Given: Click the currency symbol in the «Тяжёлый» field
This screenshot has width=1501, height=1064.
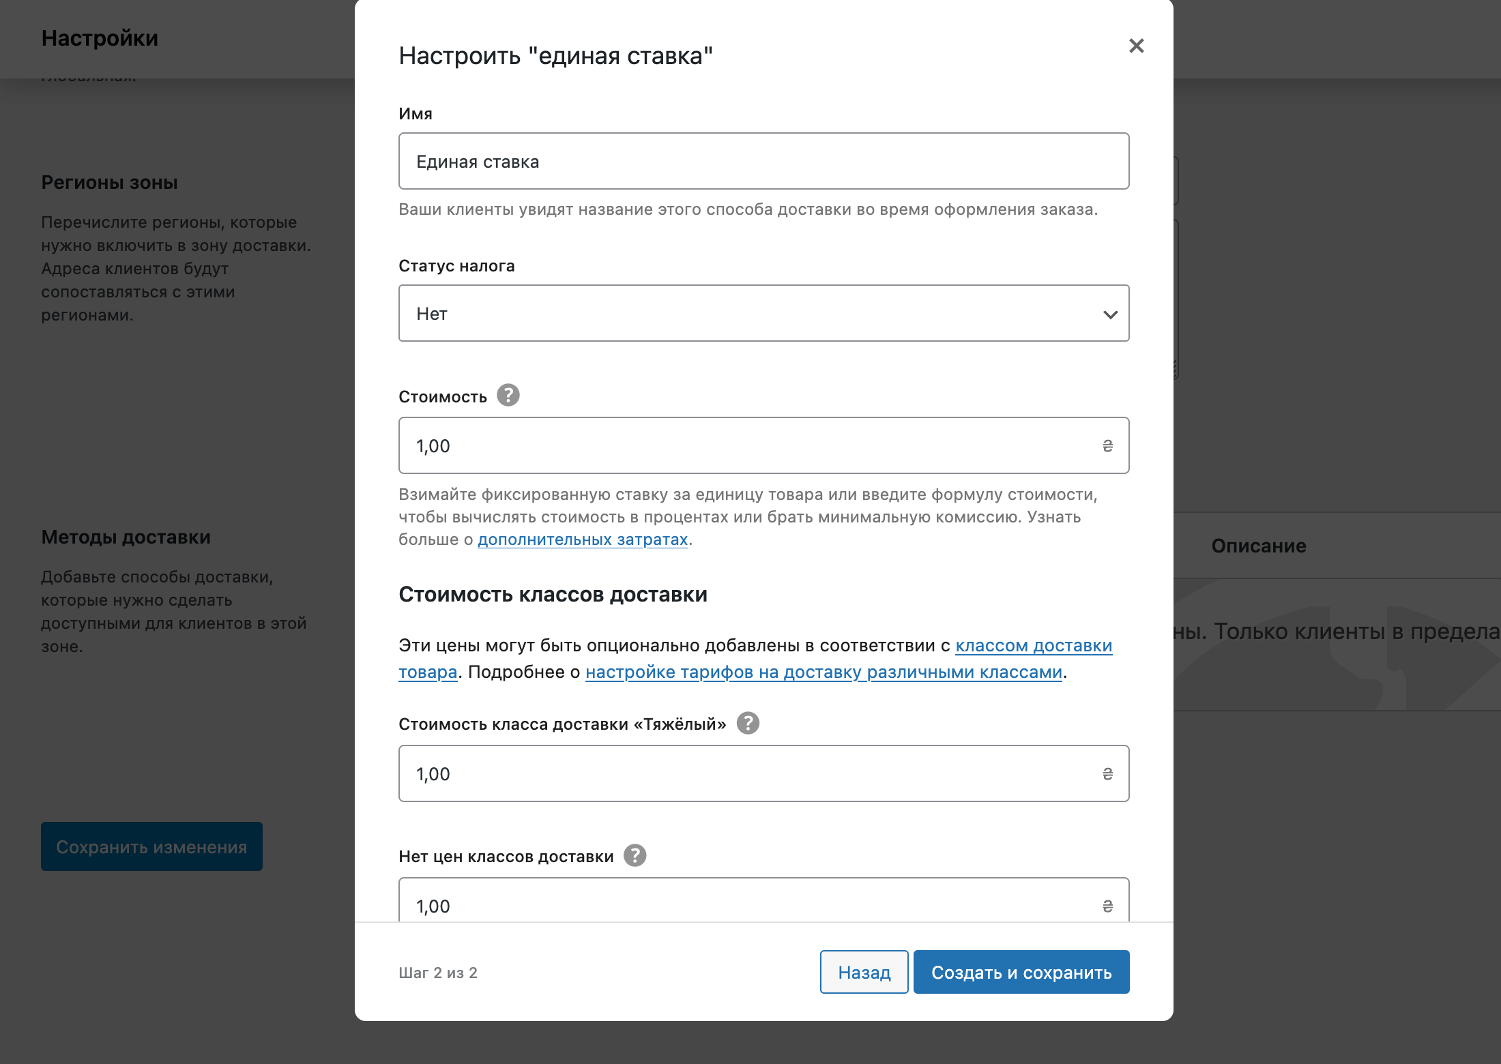Looking at the screenshot, I should click(1107, 773).
